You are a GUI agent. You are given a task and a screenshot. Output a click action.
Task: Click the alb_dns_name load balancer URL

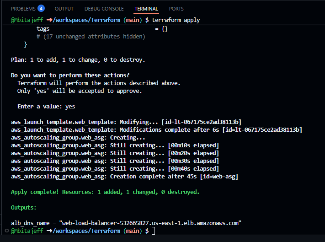[x=150, y=223]
